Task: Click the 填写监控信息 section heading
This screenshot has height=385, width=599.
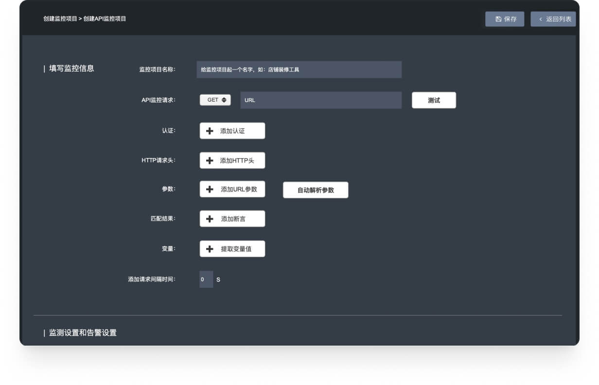Action: click(71, 69)
